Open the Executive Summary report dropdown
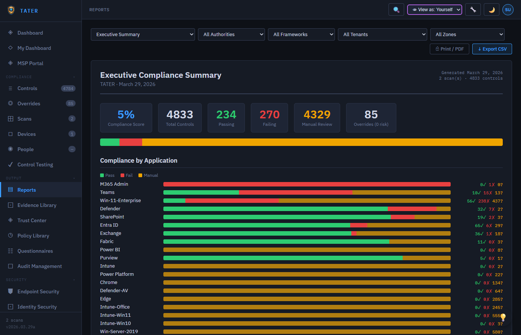The image size is (521, 335). point(143,35)
